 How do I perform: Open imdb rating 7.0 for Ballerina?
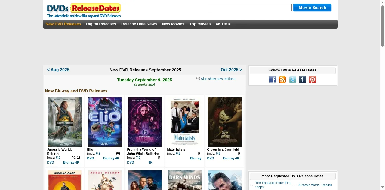coord(138,158)
